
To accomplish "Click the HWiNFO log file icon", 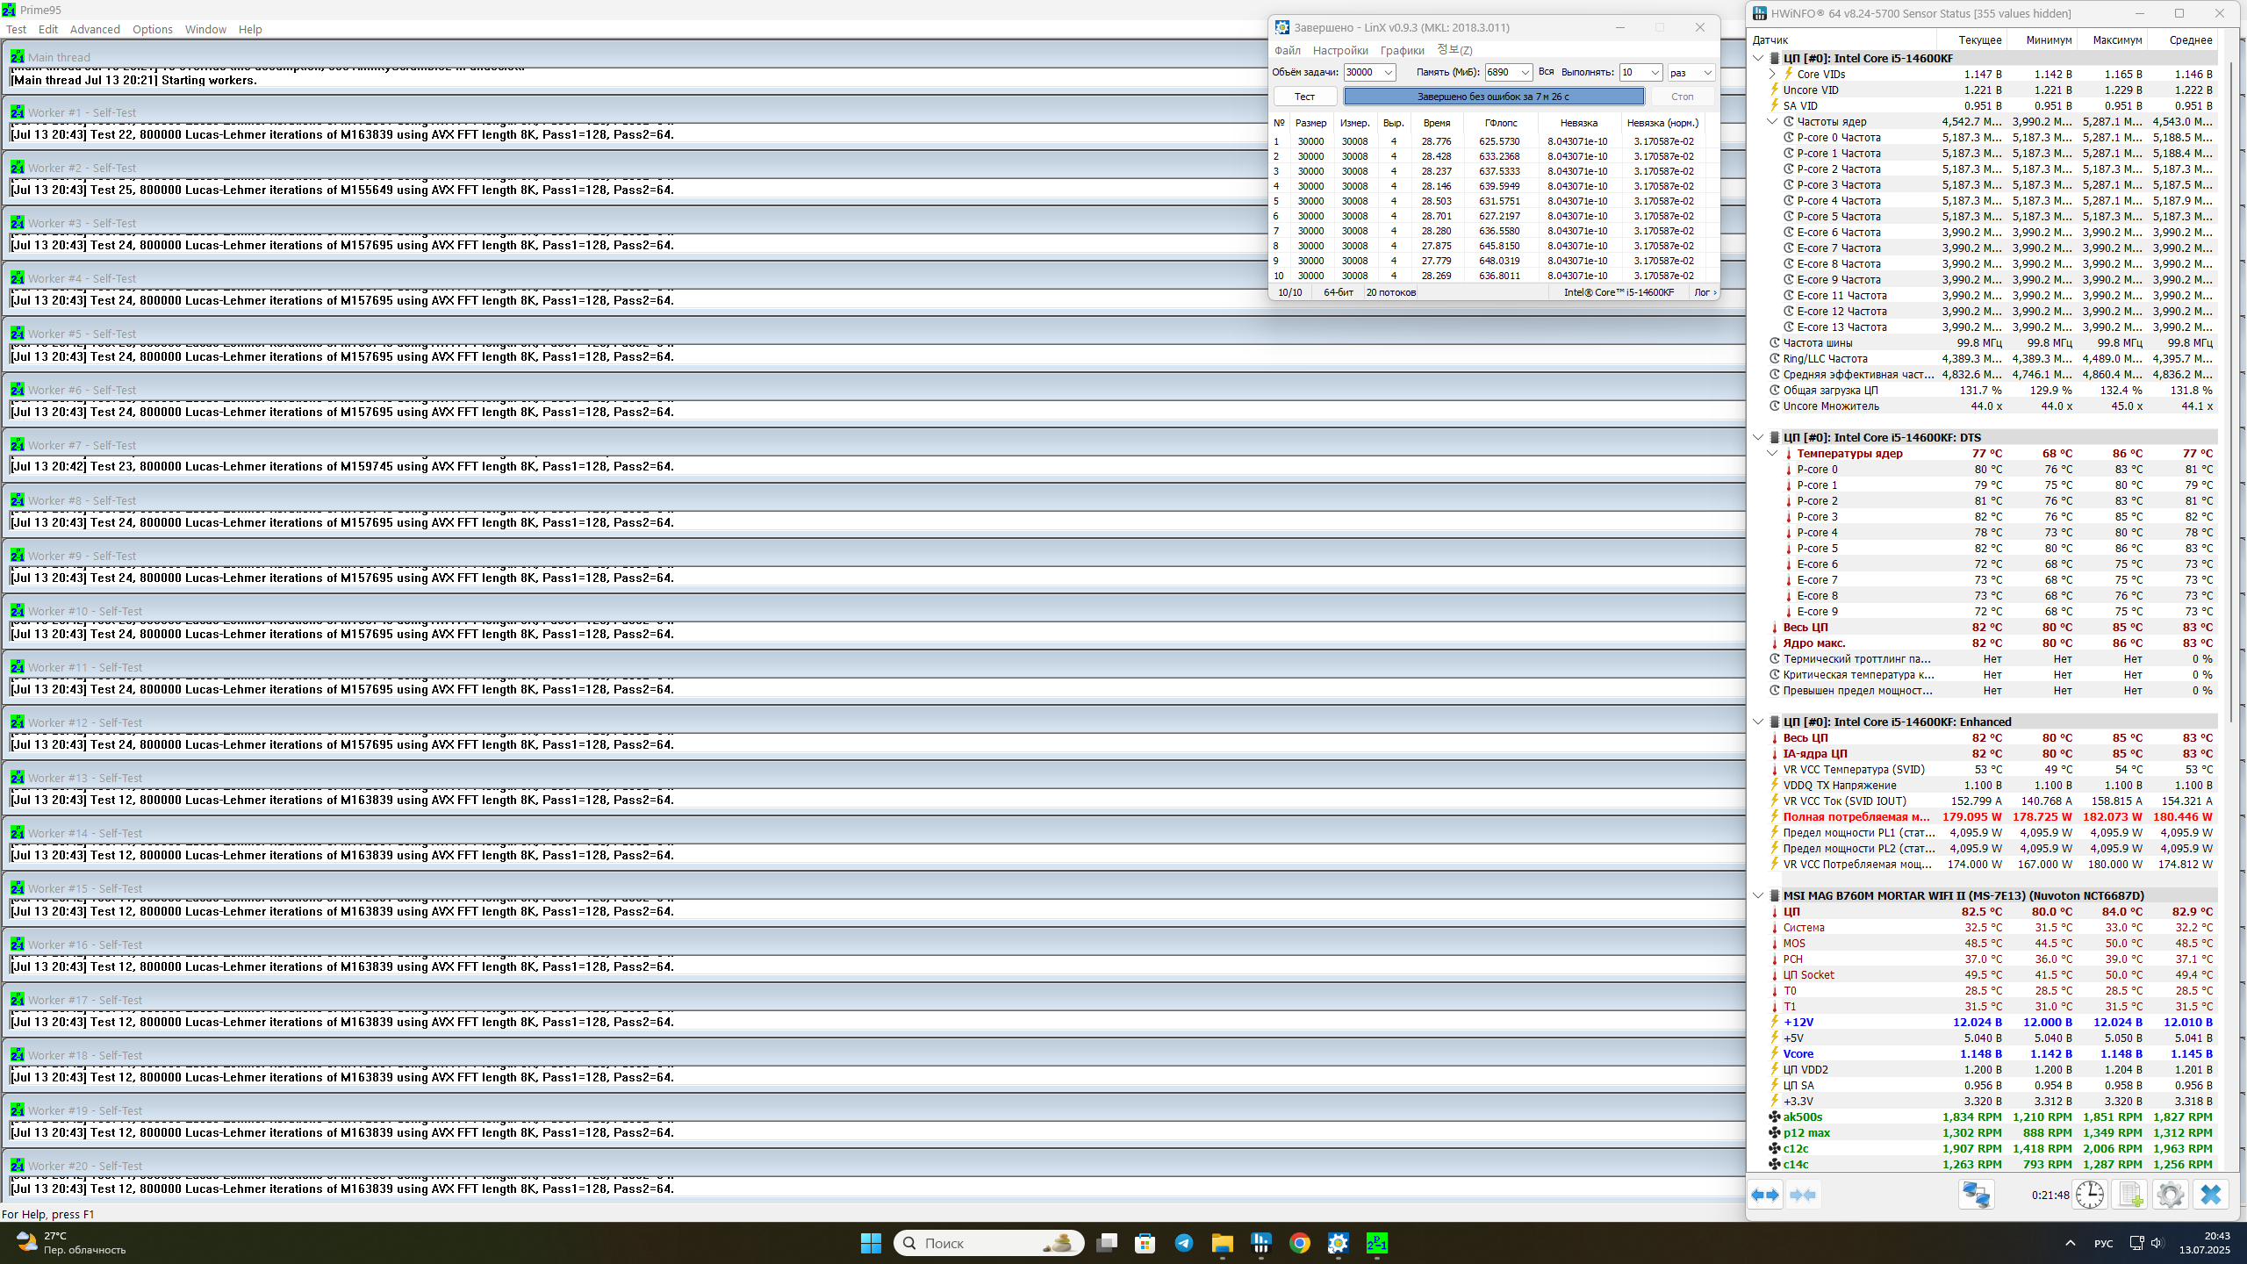I will [x=2130, y=1195].
